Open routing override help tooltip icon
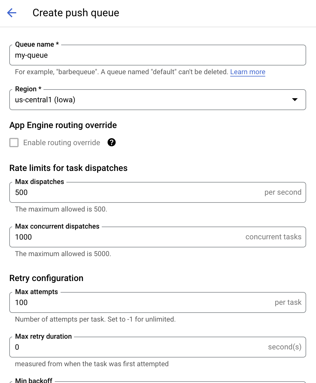Screen dimensions: 316x383 click(x=112, y=142)
